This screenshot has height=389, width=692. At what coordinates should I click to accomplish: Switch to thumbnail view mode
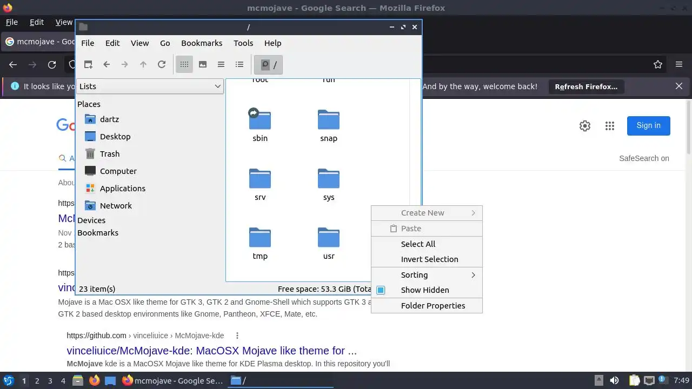tap(203, 64)
